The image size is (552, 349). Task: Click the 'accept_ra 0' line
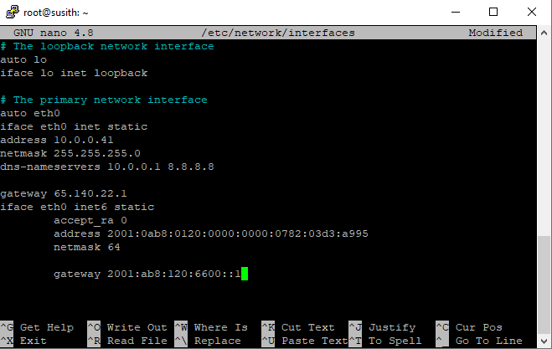point(90,220)
